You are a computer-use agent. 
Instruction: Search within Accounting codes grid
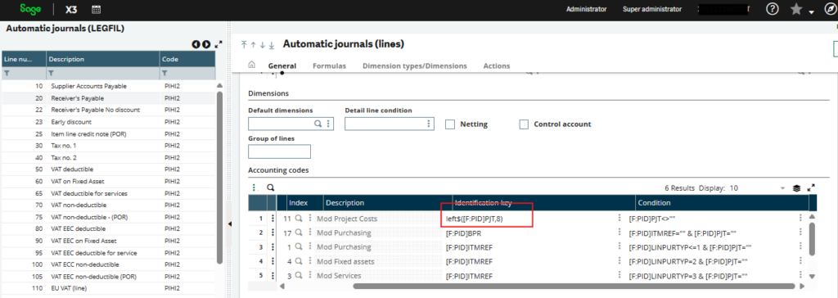pos(270,187)
